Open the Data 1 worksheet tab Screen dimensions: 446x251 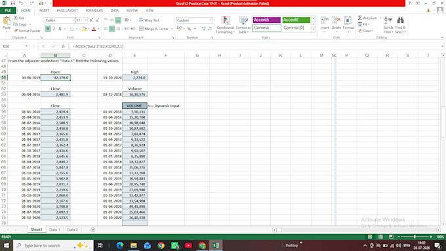click(x=54, y=229)
